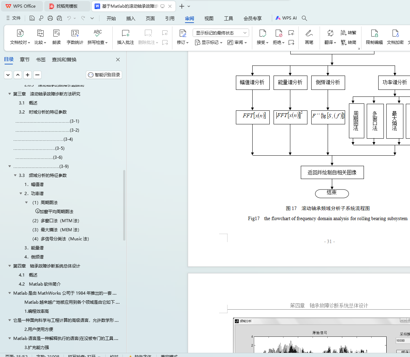This screenshot has width=410, height=357.
Task: Select the 画笔 pen tool
Action: 309,37
